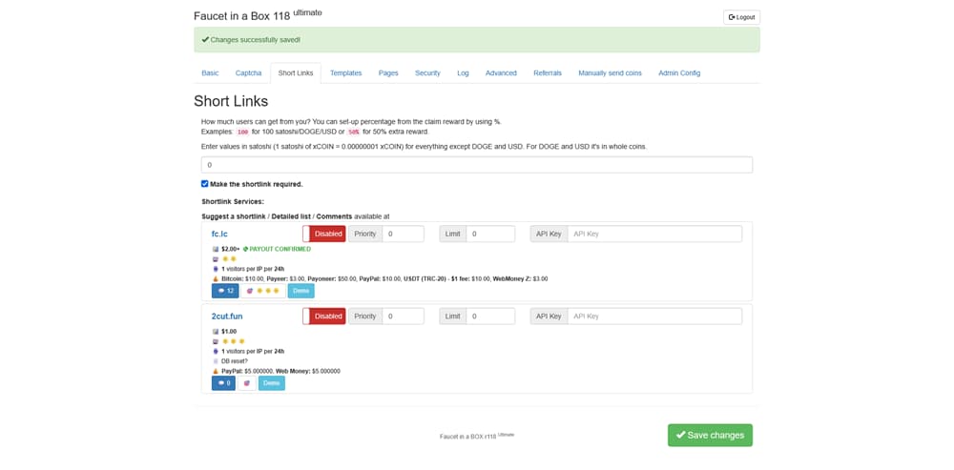
Task: View the Log tab
Action: click(x=463, y=73)
